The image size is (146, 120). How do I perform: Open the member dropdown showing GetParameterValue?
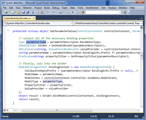(108, 23)
